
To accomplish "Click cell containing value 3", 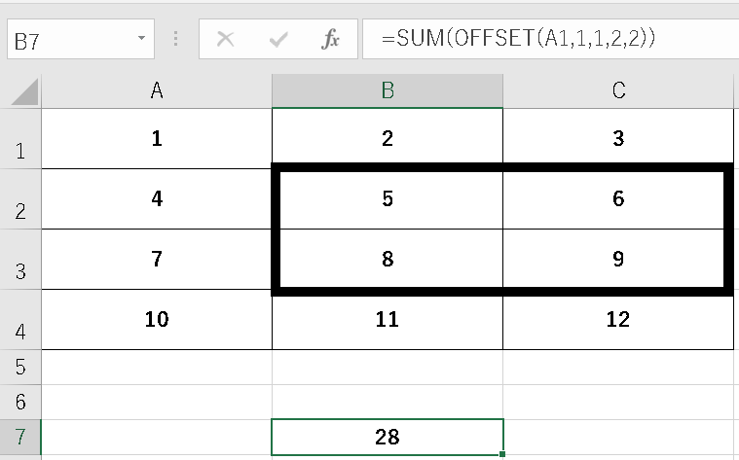I will (618, 139).
